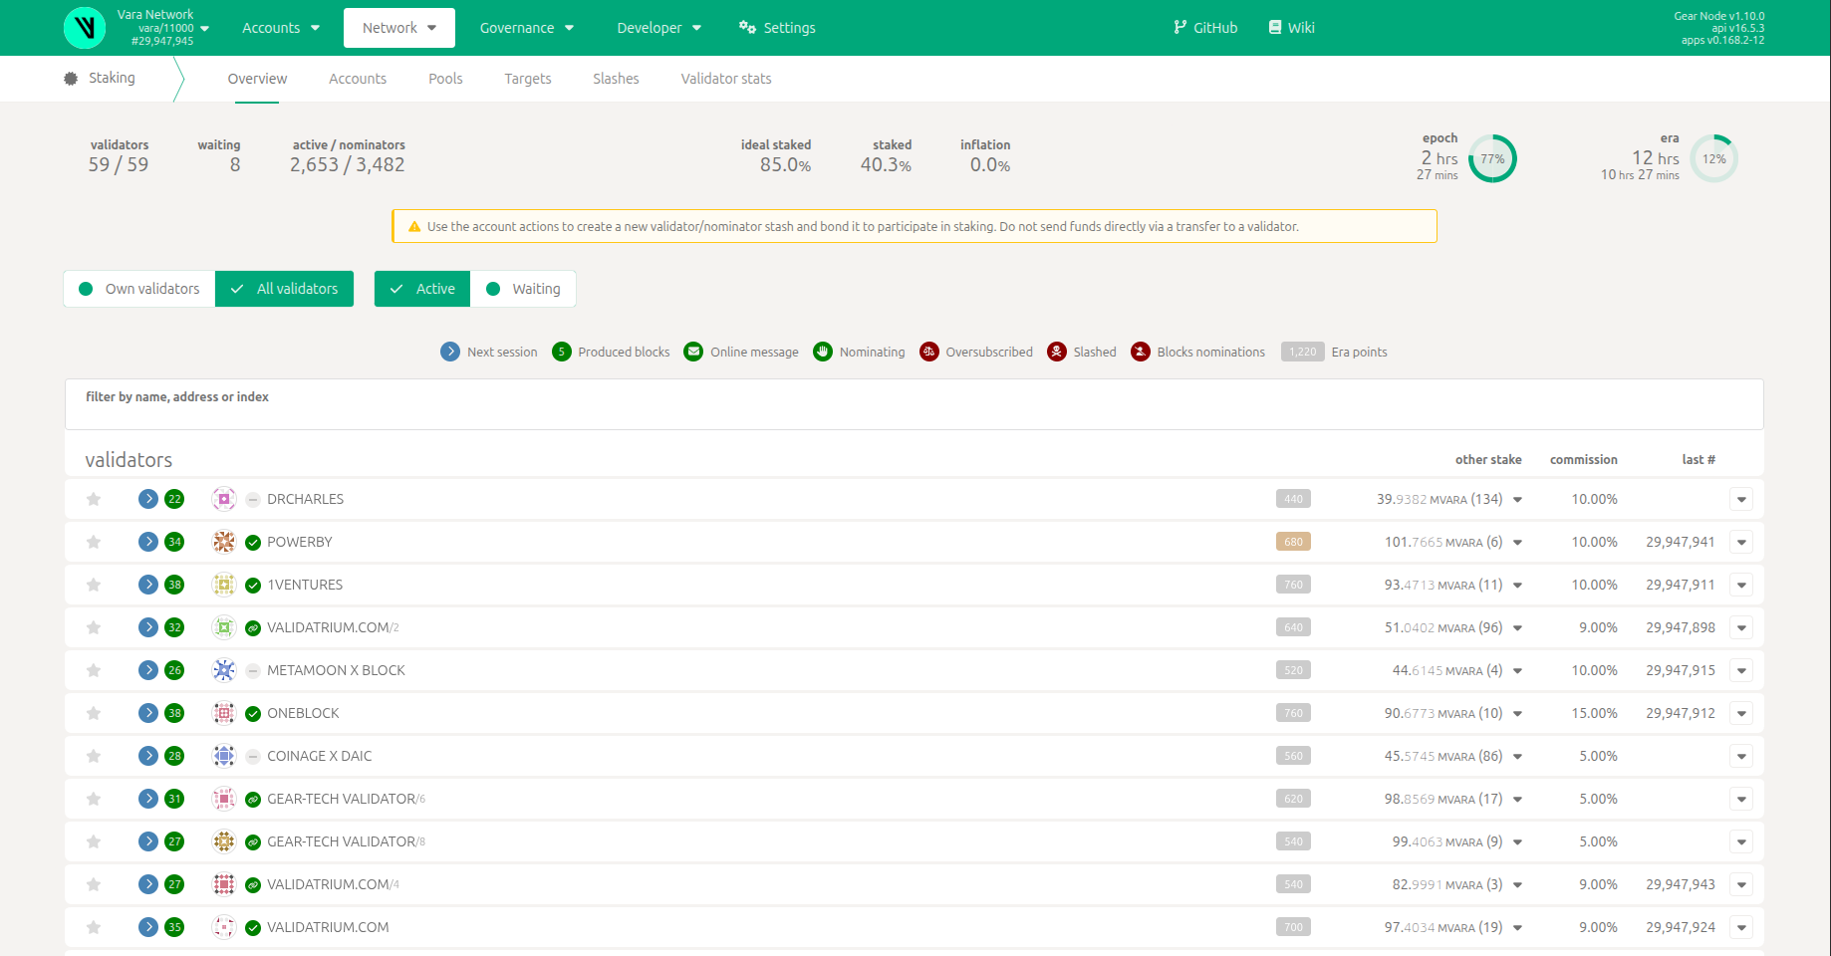This screenshot has height=956, width=1831.
Task: Click the identicon for DRCHARLES
Action: point(224,499)
